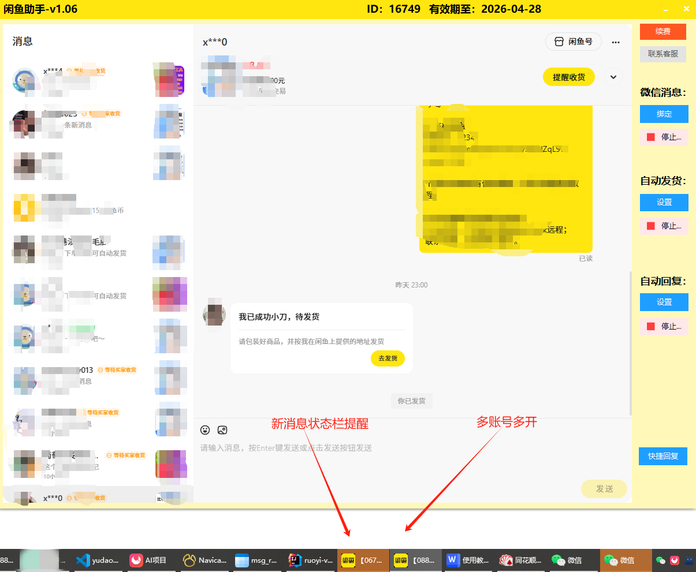
Task: Open 使用教... Word document in taskbar
Action: (468, 560)
